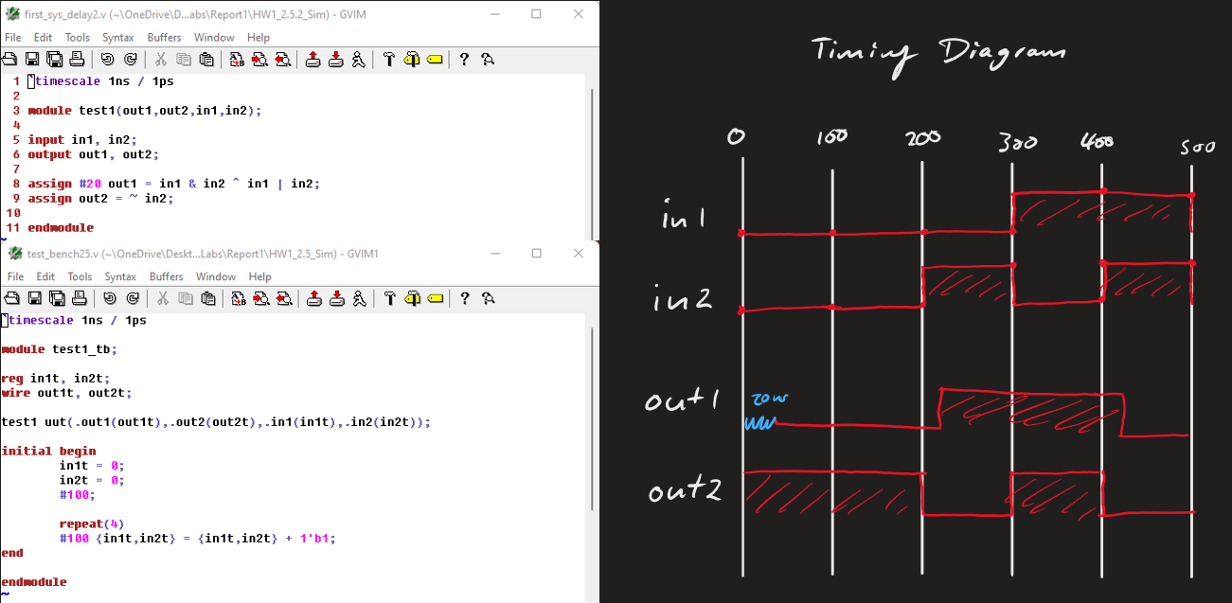Click Print icon in first_sys_delay2.v toolbar

80,60
